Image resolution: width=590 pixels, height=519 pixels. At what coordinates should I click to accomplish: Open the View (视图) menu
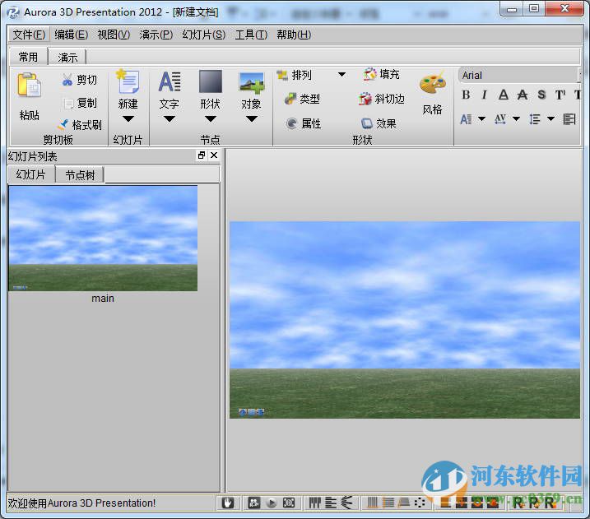[x=114, y=35]
